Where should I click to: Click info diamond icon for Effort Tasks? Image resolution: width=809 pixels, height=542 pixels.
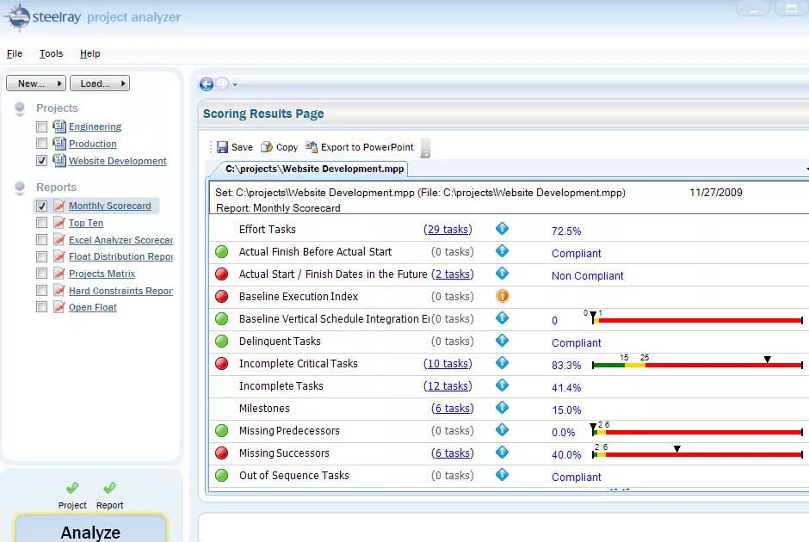point(502,229)
